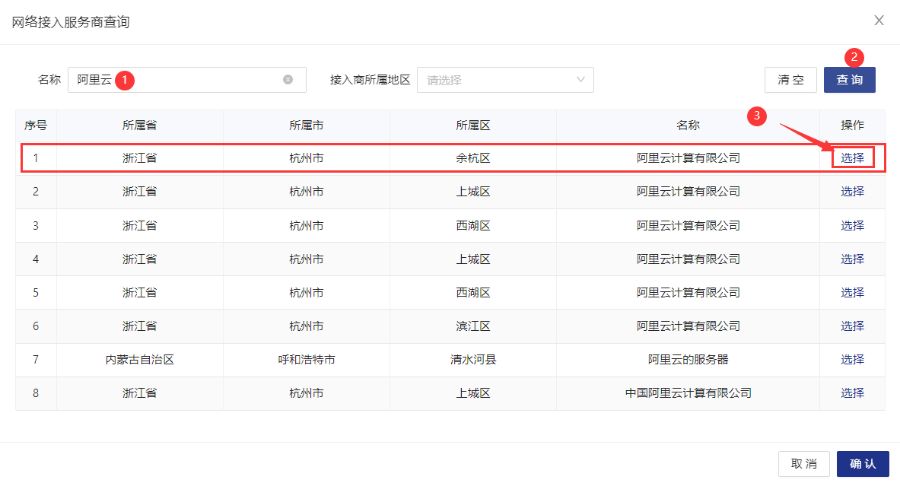Select the 余杭区 阿里云计算有限公司 row via 选择
The image size is (900, 483).
852,157
